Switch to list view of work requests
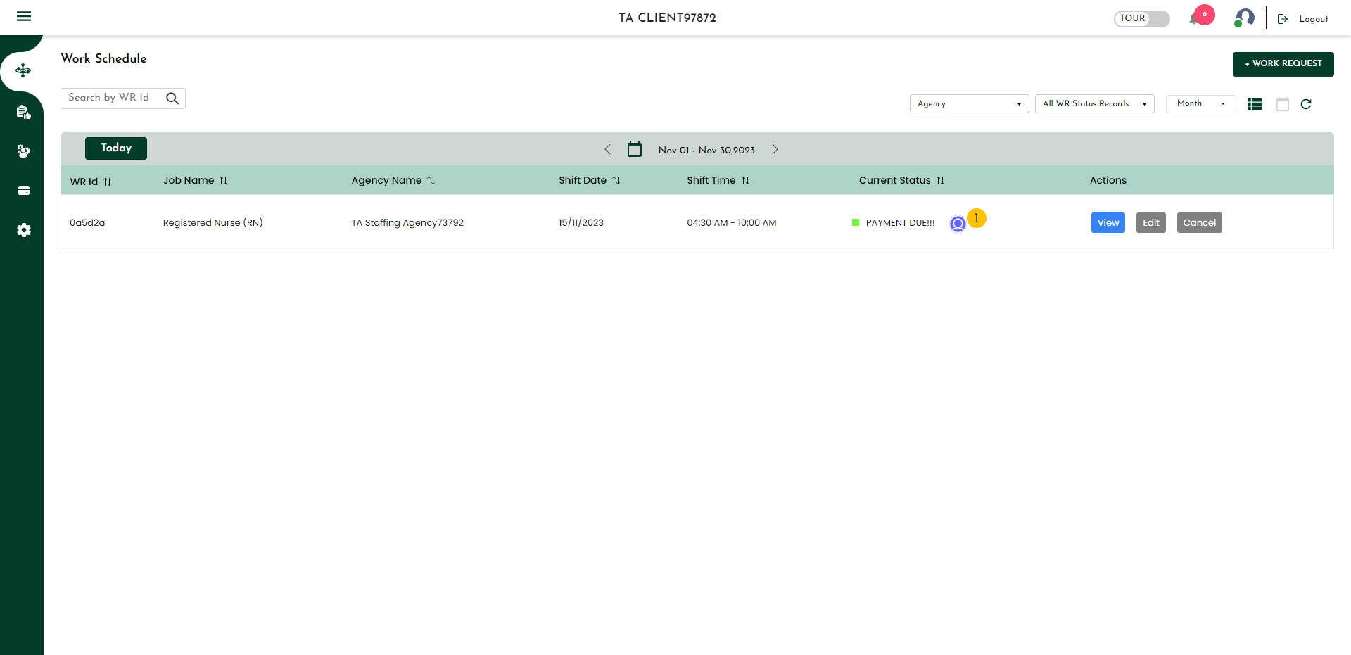The width and height of the screenshot is (1351, 655). (1255, 104)
